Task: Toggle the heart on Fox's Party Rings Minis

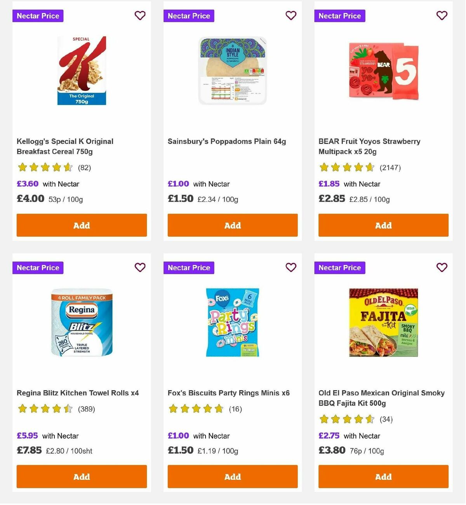Action: (291, 267)
